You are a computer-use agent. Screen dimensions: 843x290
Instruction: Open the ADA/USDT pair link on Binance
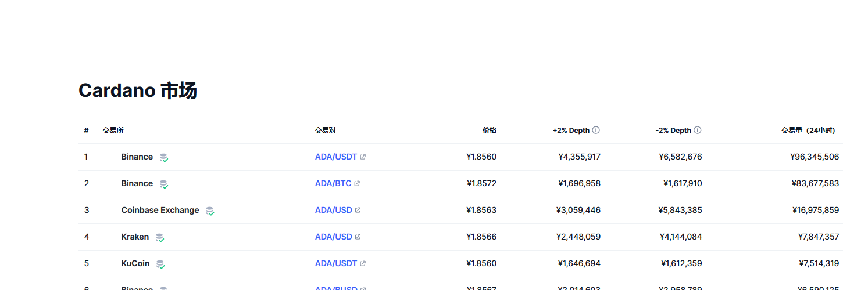pyautogui.click(x=335, y=157)
